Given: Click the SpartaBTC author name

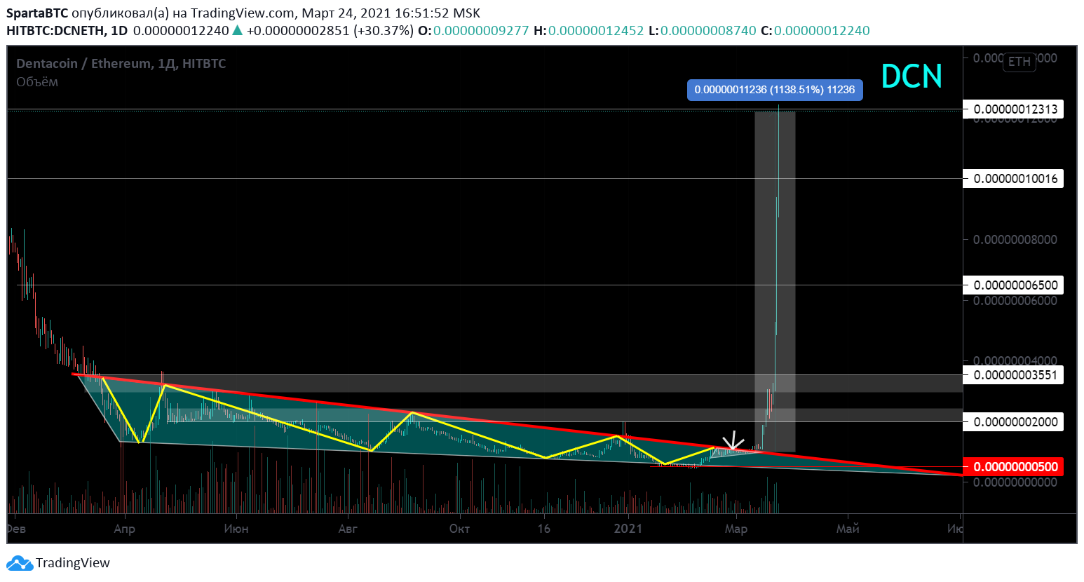Looking at the screenshot, I should point(37,13).
